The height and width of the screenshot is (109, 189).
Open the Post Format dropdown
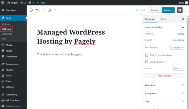[x=177, y=48]
